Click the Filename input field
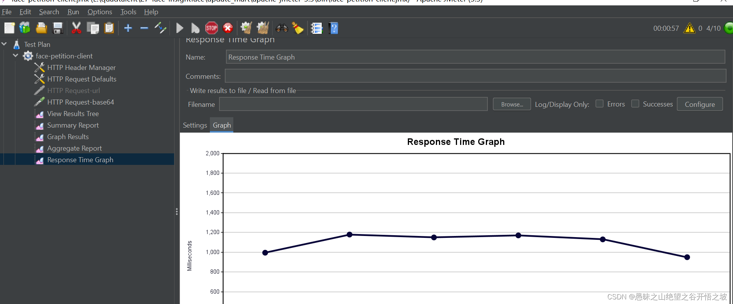Screen dimensions: 733x304 (x=353, y=104)
